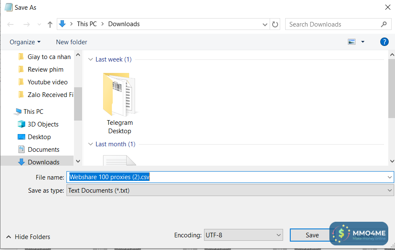Image resolution: width=395 pixels, height=250 pixels.
Task: Open 'Desktop' in the sidebar
Action: coord(39,137)
